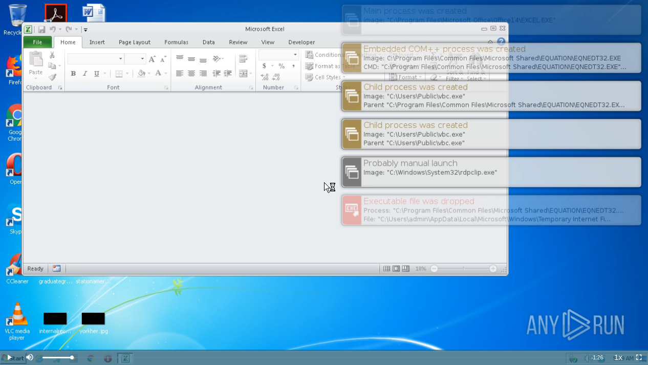Open the Cell Styles dropdown
648x365 pixels.
click(325, 77)
